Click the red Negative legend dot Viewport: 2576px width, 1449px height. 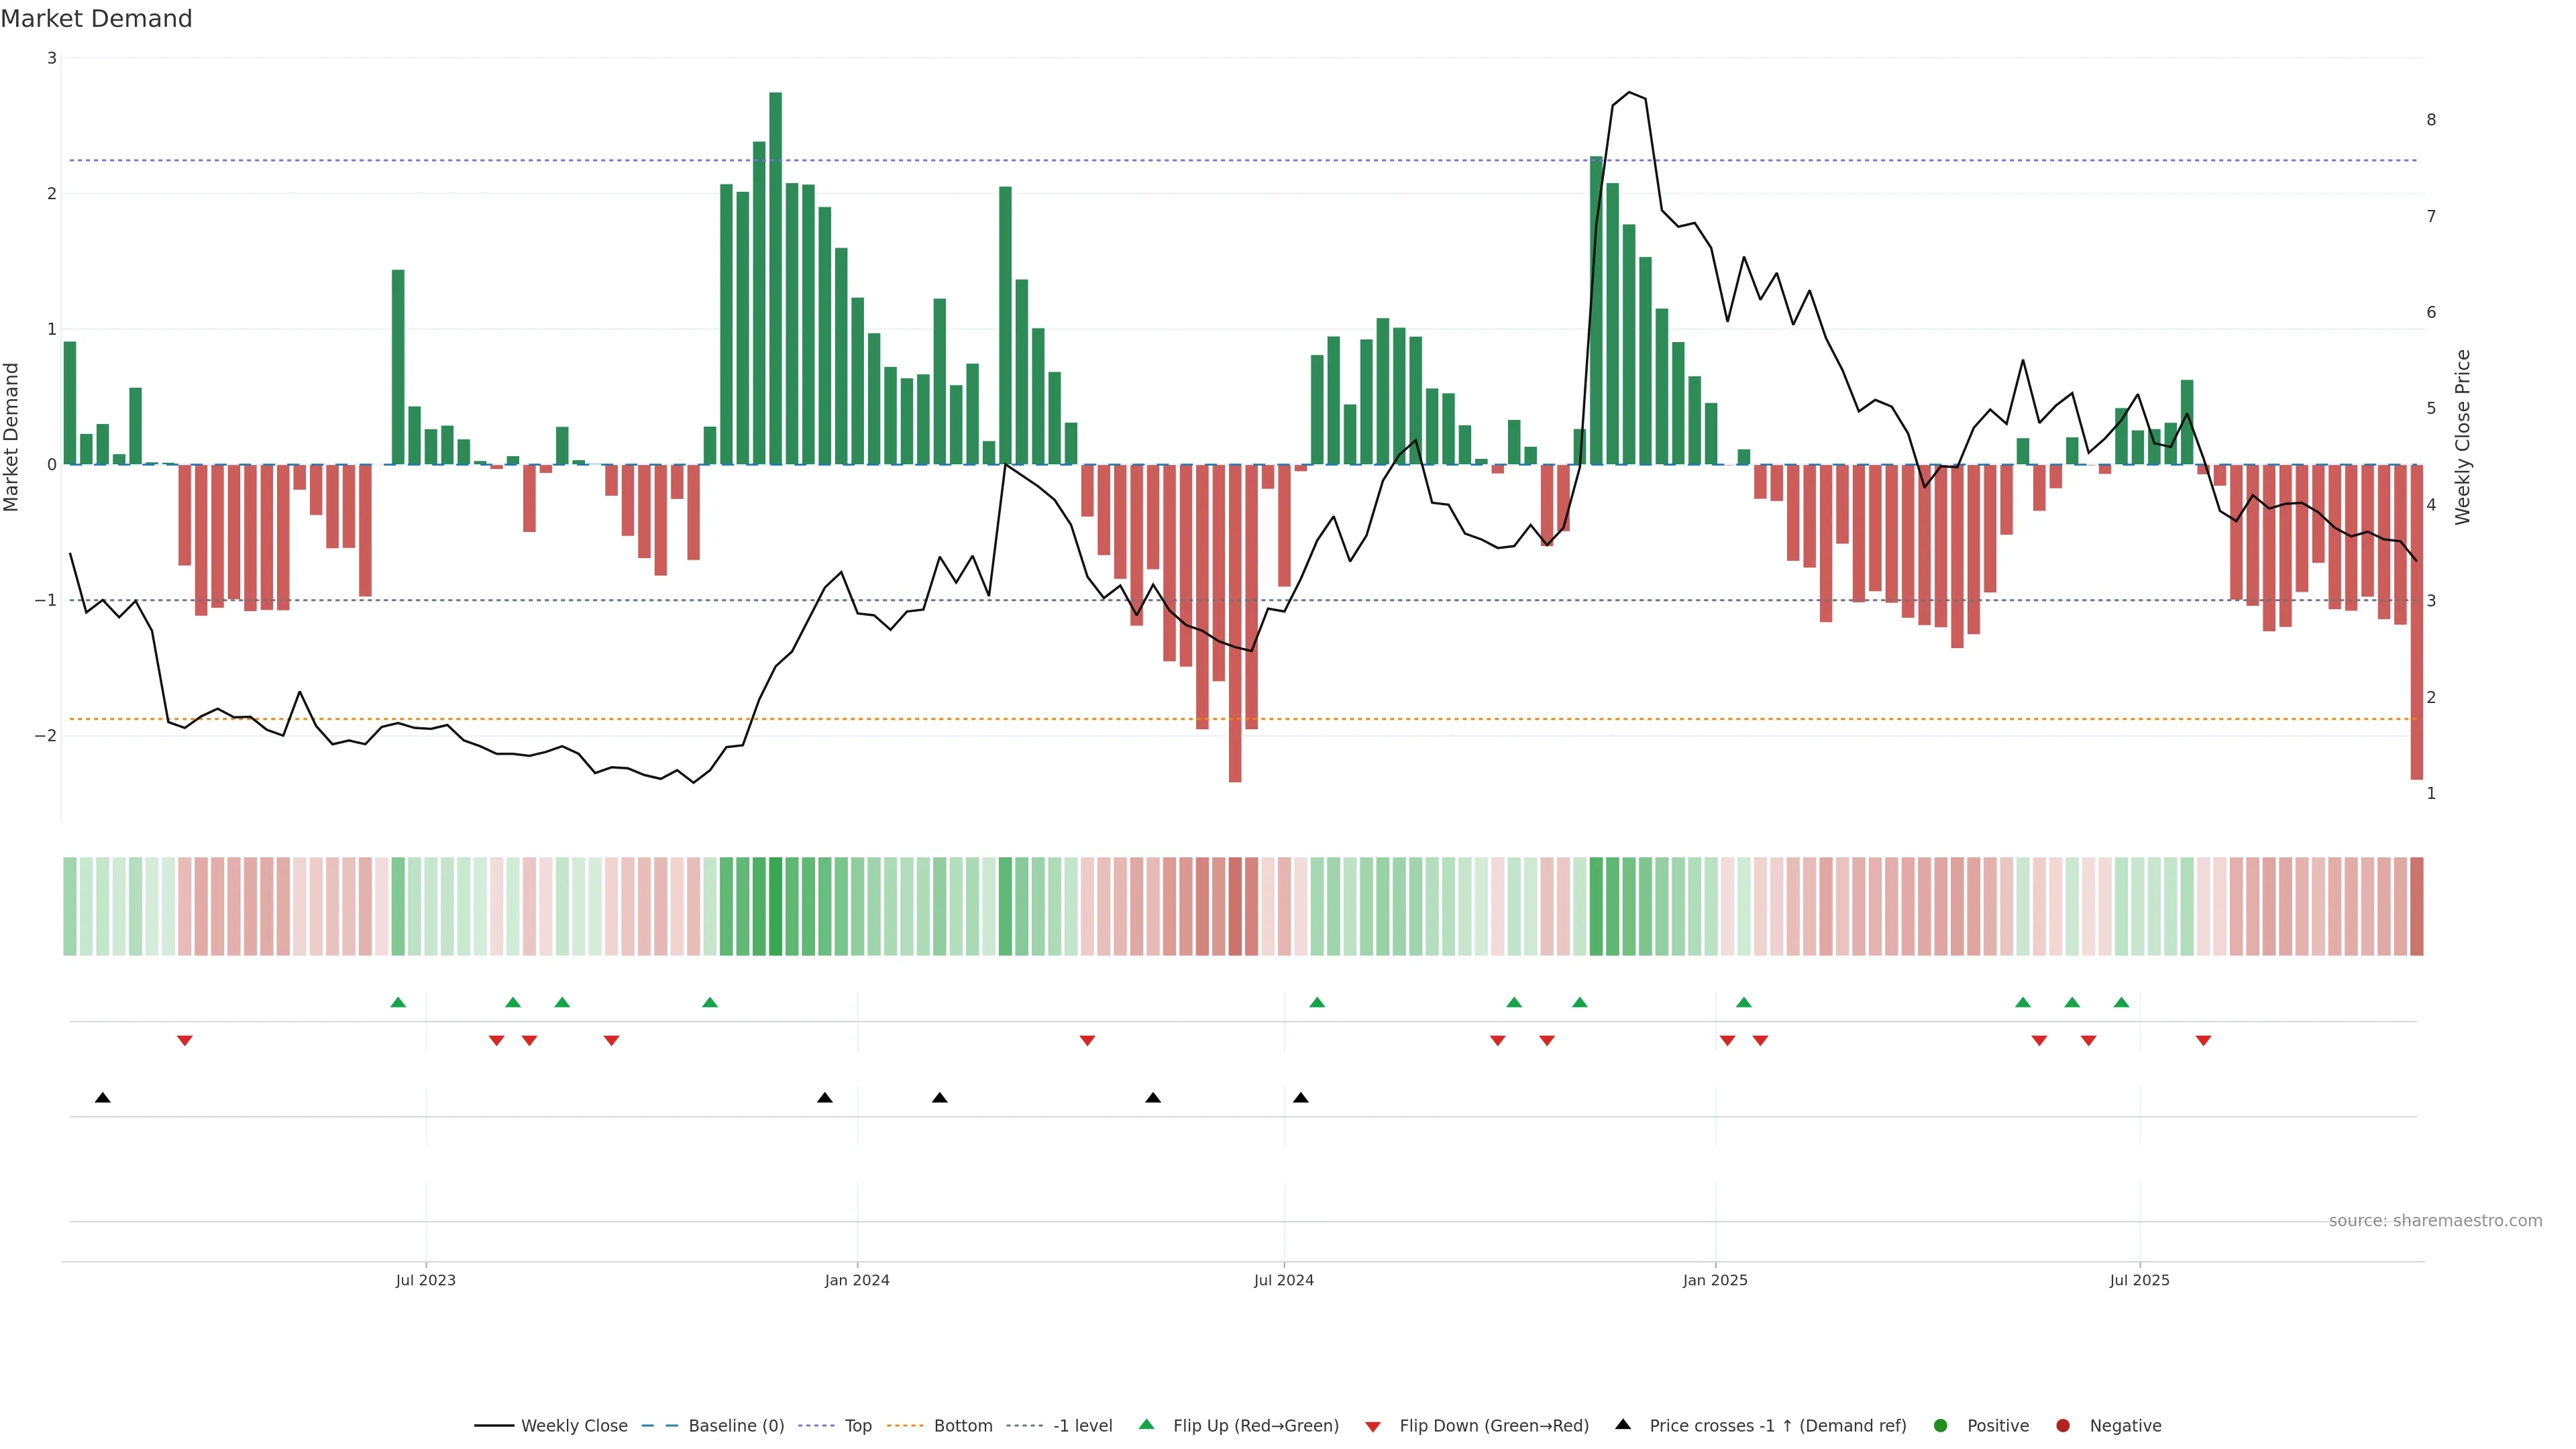(x=2063, y=1426)
